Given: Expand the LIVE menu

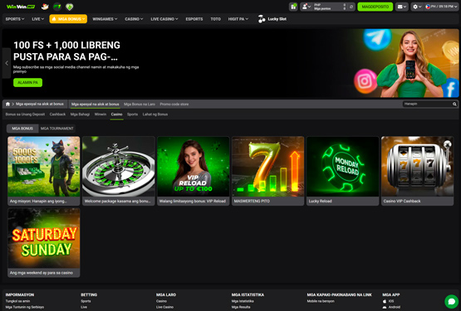Looking at the screenshot, I should [37, 19].
